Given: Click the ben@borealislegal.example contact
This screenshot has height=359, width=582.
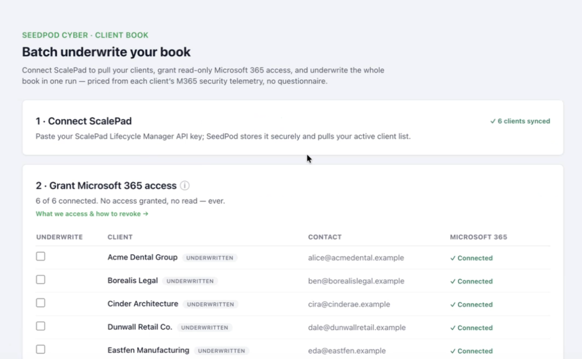Looking at the screenshot, I should coord(356,281).
